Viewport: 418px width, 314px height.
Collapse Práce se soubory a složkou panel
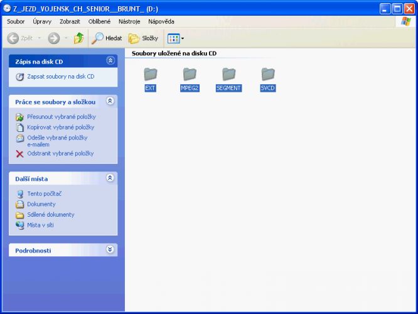click(x=110, y=101)
